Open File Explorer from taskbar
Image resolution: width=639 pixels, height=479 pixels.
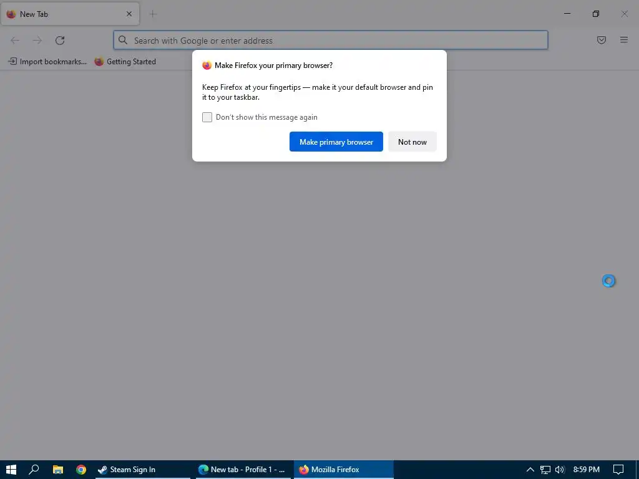pyautogui.click(x=58, y=470)
